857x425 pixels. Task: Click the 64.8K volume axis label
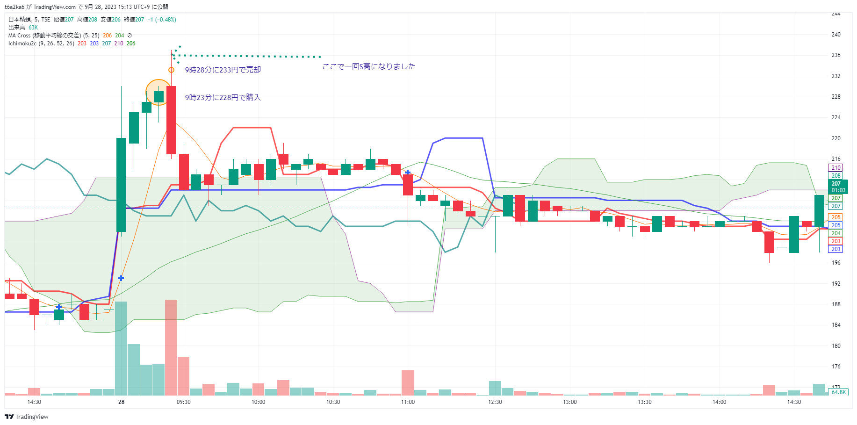[839, 392]
